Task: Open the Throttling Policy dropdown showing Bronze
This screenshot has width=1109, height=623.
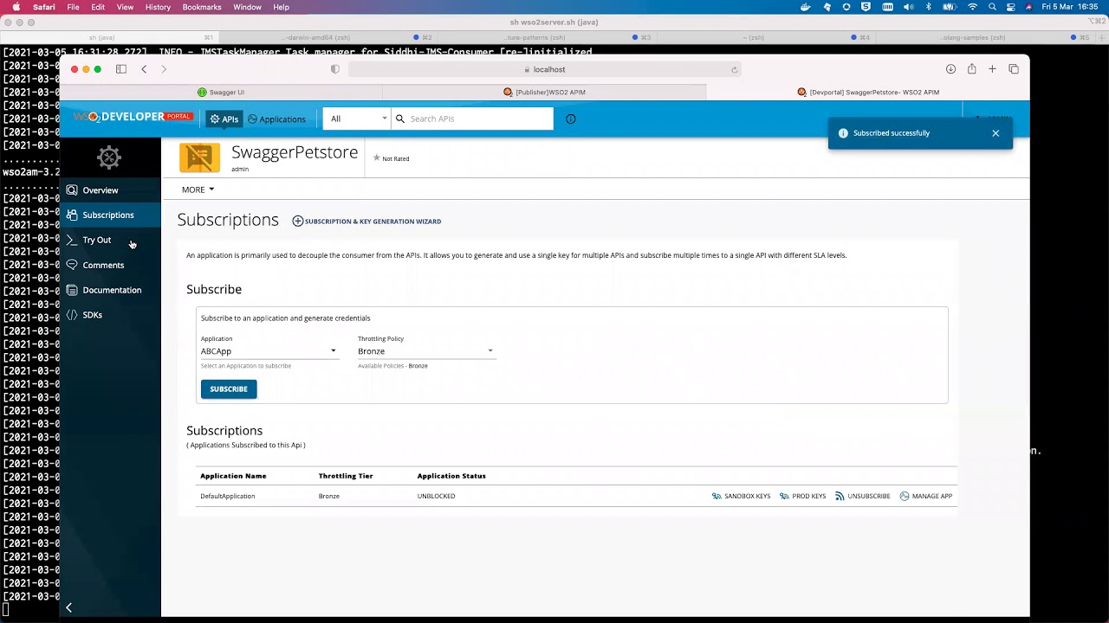Action: point(426,351)
